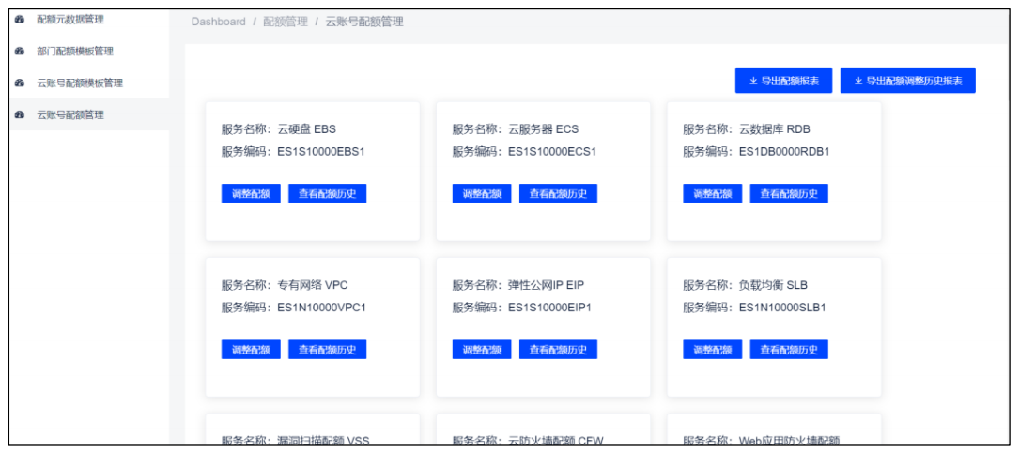View quota history for 负载均衡 SLB
The image size is (1019, 452).
tap(789, 350)
